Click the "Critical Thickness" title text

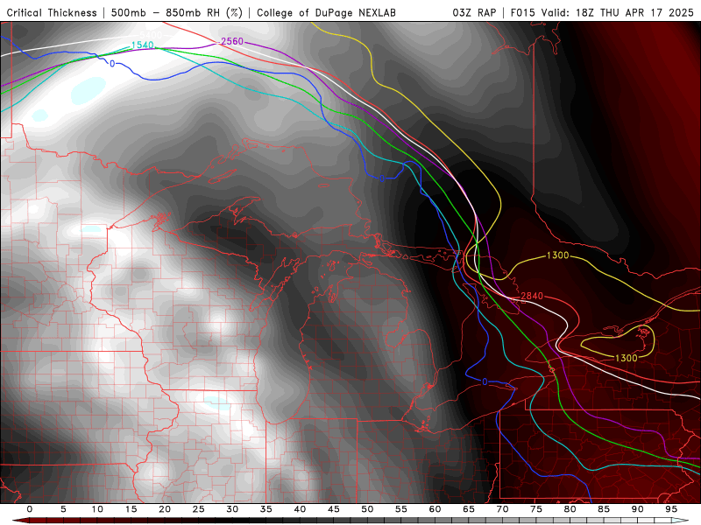point(52,13)
